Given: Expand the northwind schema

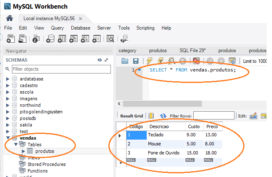Looking at the screenshot, I should point(8,105).
